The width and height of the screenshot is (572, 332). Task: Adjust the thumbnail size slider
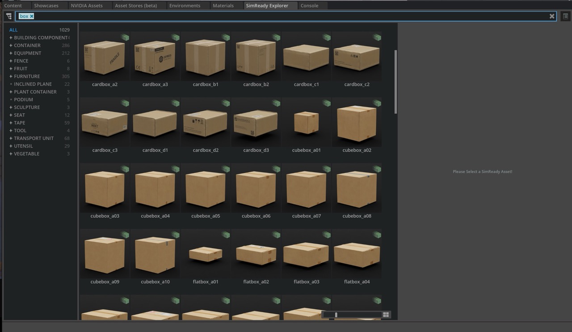pyautogui.click(x=352, y=315)
